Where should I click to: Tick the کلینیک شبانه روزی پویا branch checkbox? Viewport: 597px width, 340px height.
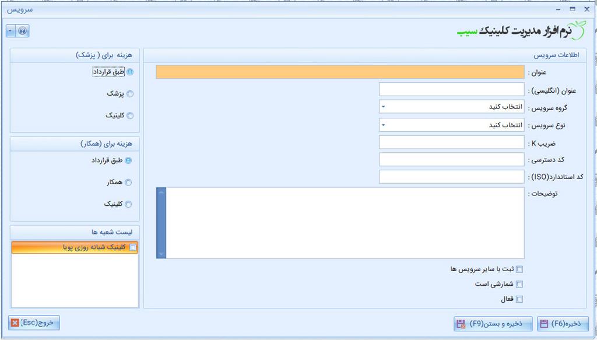[x=133, y=248]
